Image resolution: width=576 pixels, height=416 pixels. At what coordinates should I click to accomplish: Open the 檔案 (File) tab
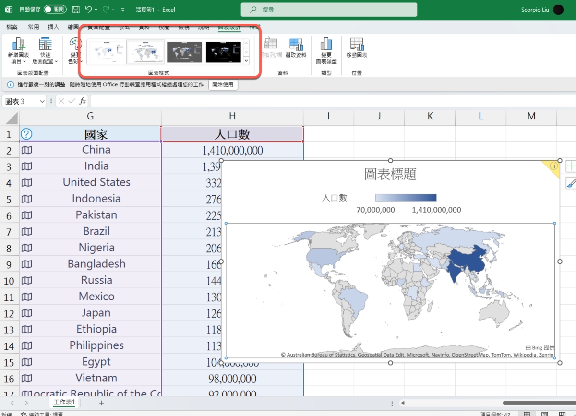[12, 27]
